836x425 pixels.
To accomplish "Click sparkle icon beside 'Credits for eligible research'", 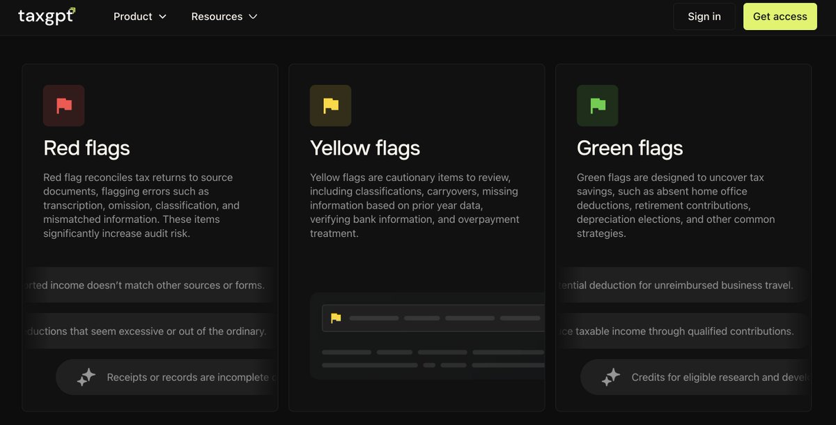I will pos(610,377).
